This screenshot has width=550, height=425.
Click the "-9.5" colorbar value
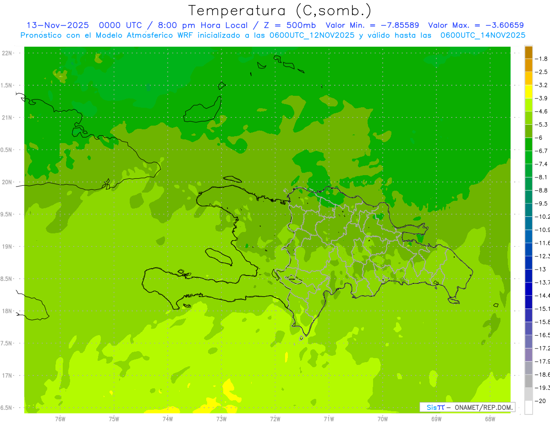(541, 203)
